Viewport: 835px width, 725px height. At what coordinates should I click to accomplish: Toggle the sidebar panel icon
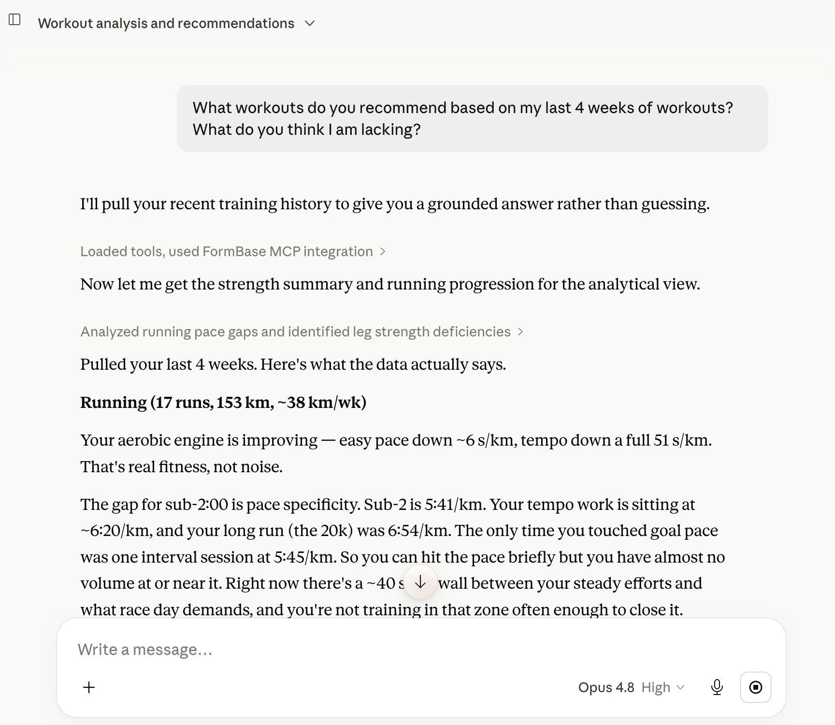[14, 20]
